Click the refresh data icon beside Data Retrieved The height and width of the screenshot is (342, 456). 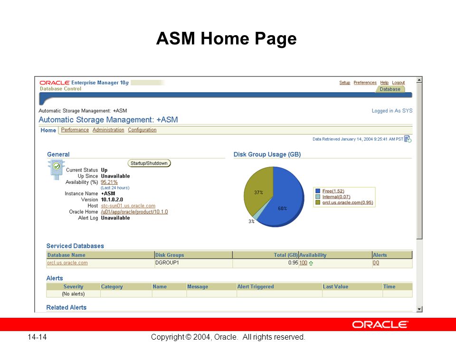[x=408, y=139]
